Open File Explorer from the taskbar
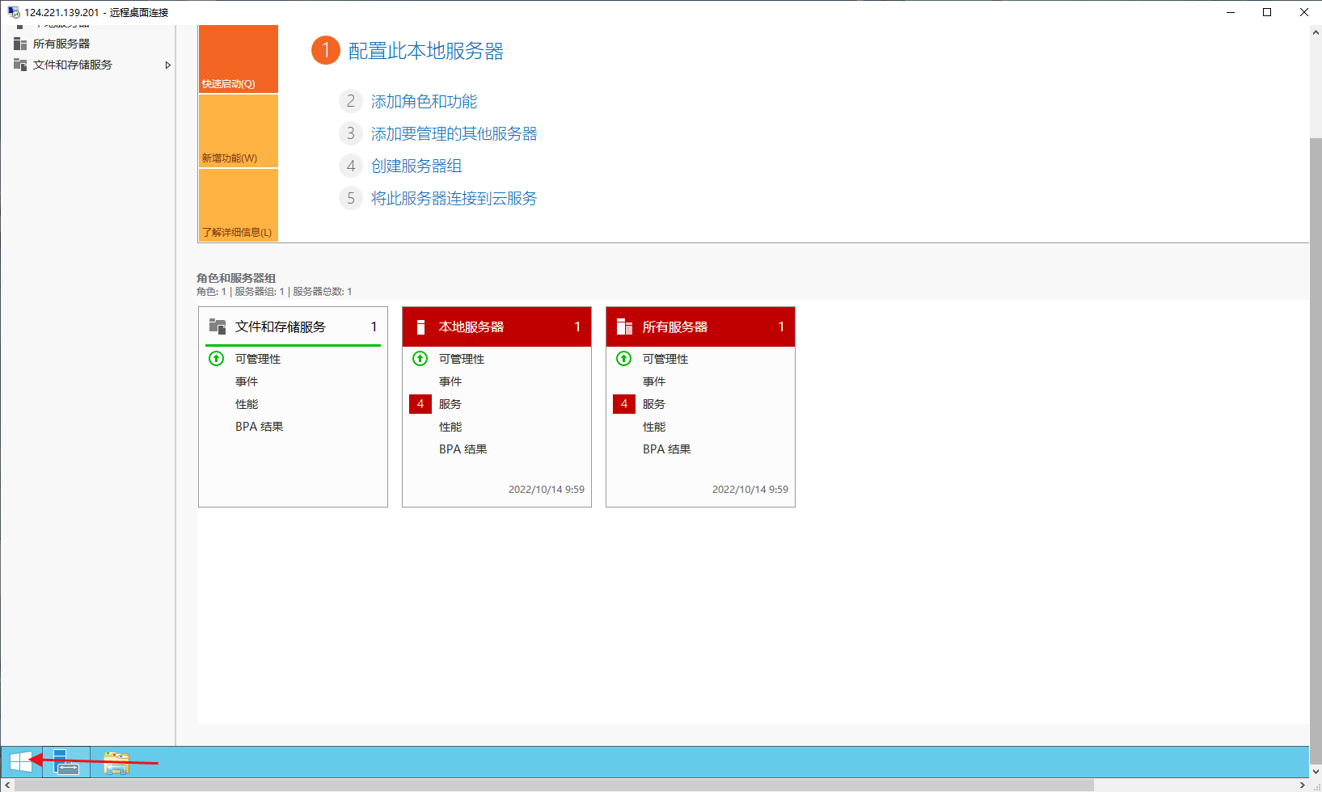The image size is (1322, 792). point(116,762)
